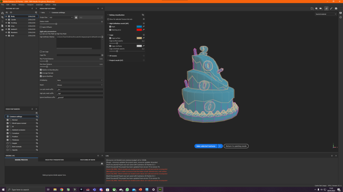The height and width of the screenshot is (192, 343).
Task: Click the warning icon in Baking Log
Action: pyautogui.click(x=102, y=164)
